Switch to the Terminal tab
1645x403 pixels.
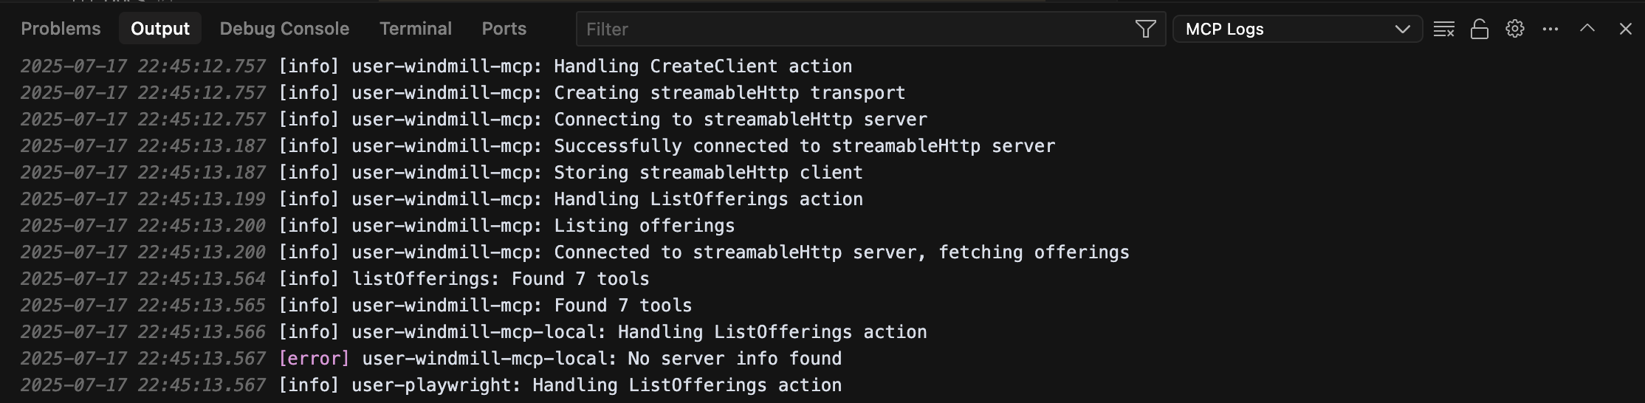click(x=416, y=29)
